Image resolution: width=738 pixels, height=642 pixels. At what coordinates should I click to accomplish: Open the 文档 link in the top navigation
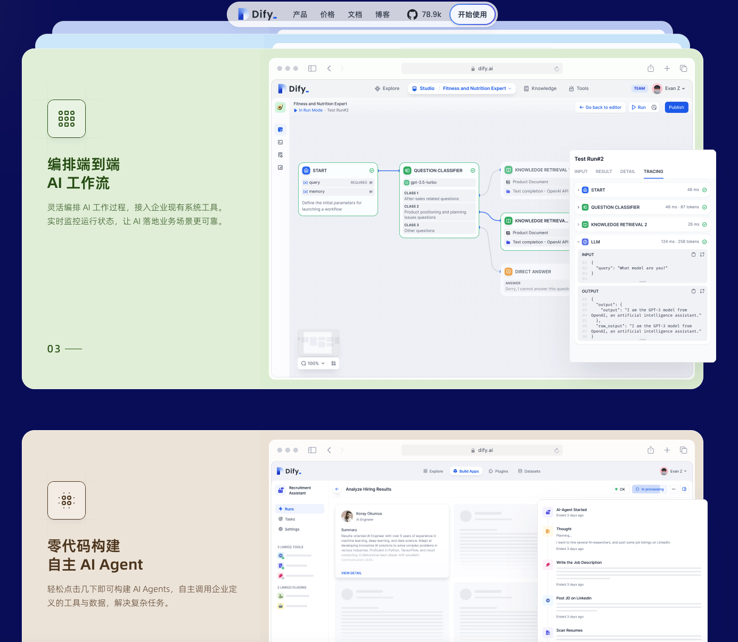(355, 14)
